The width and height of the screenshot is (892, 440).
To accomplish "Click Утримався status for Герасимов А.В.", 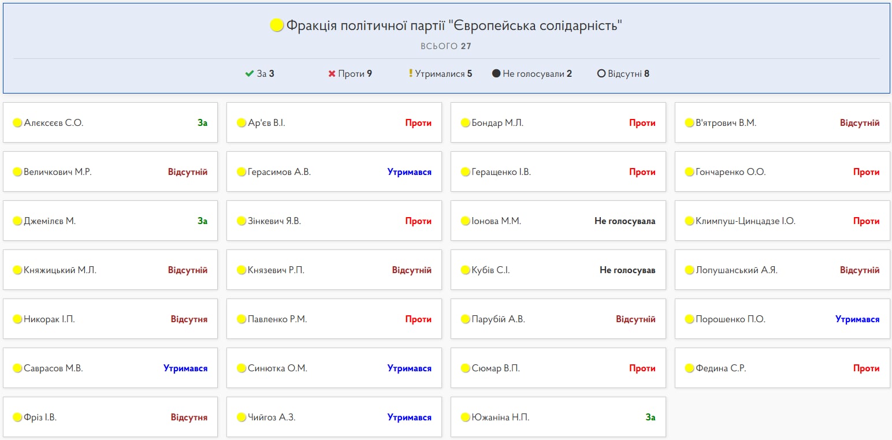I will (409, 172).
